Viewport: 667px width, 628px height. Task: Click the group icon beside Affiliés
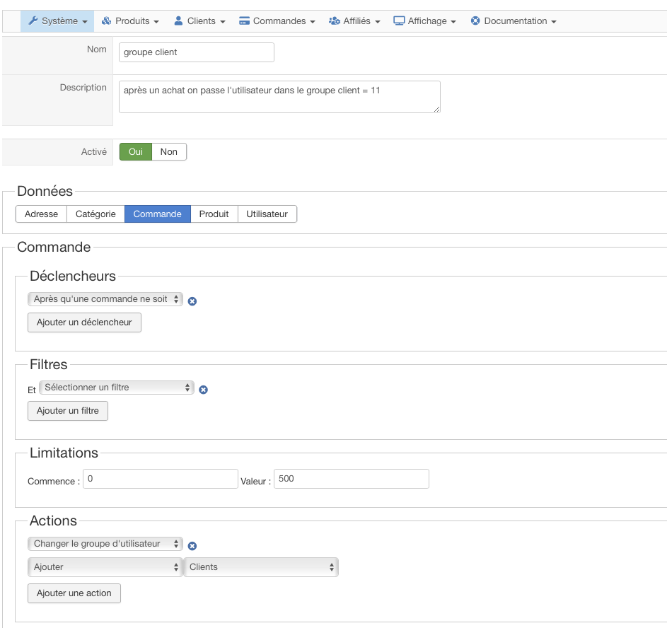(335, 21)
